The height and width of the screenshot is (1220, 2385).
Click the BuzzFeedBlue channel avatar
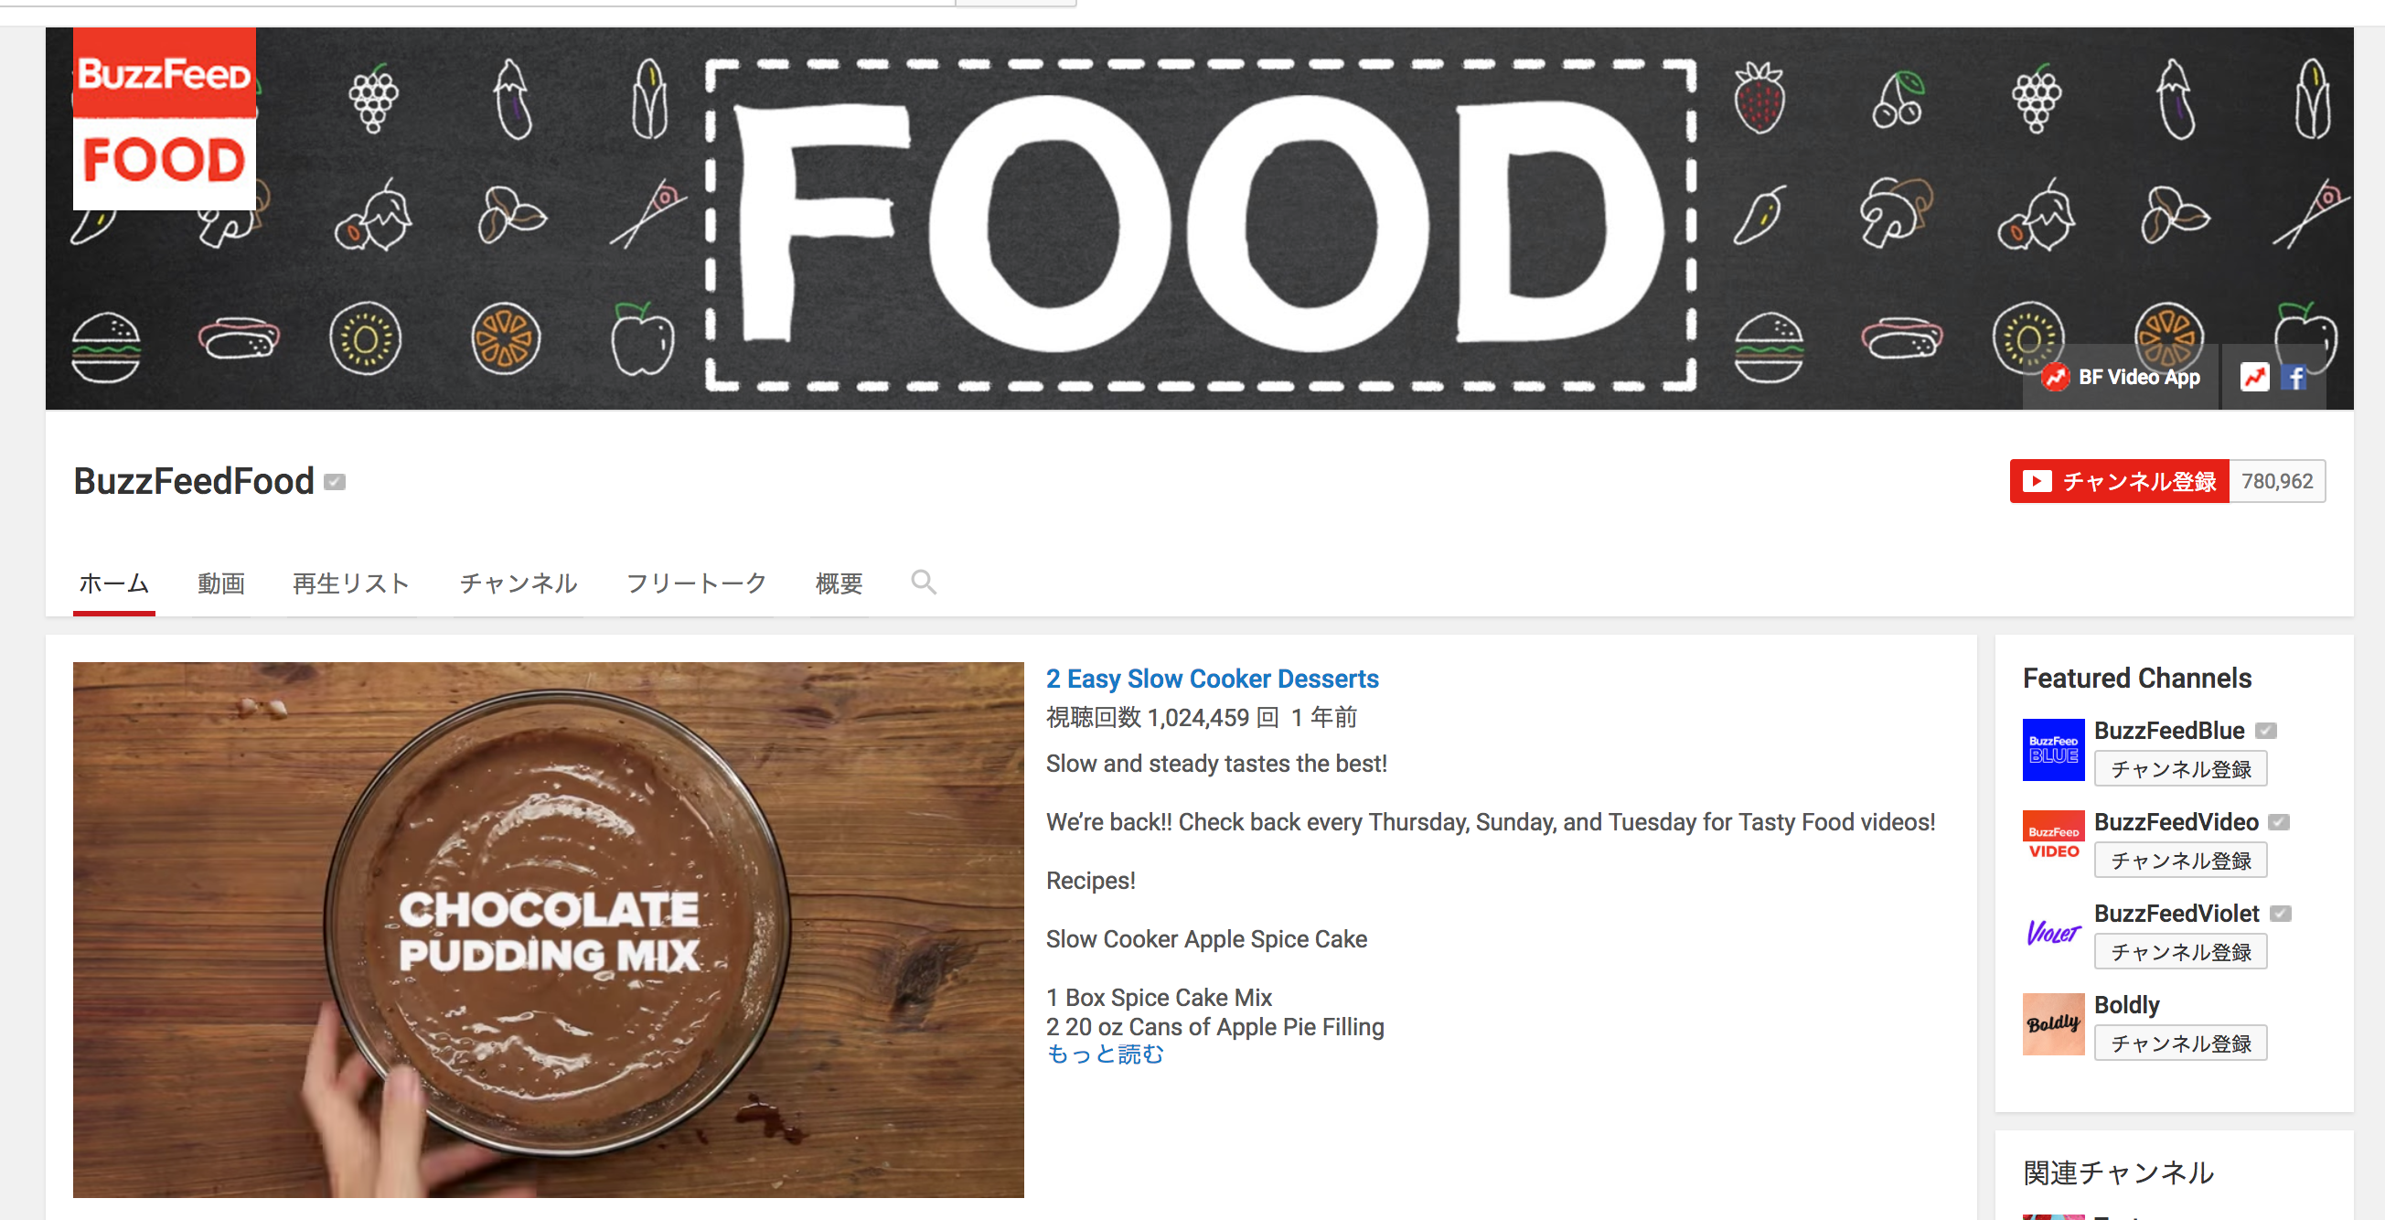pyautogui.click(x=2054, y=750)
